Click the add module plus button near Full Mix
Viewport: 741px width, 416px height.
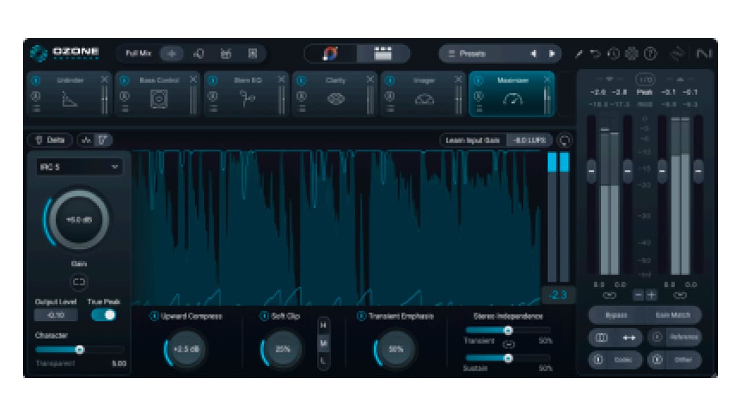pyautogui.click(x=171, y=53)
